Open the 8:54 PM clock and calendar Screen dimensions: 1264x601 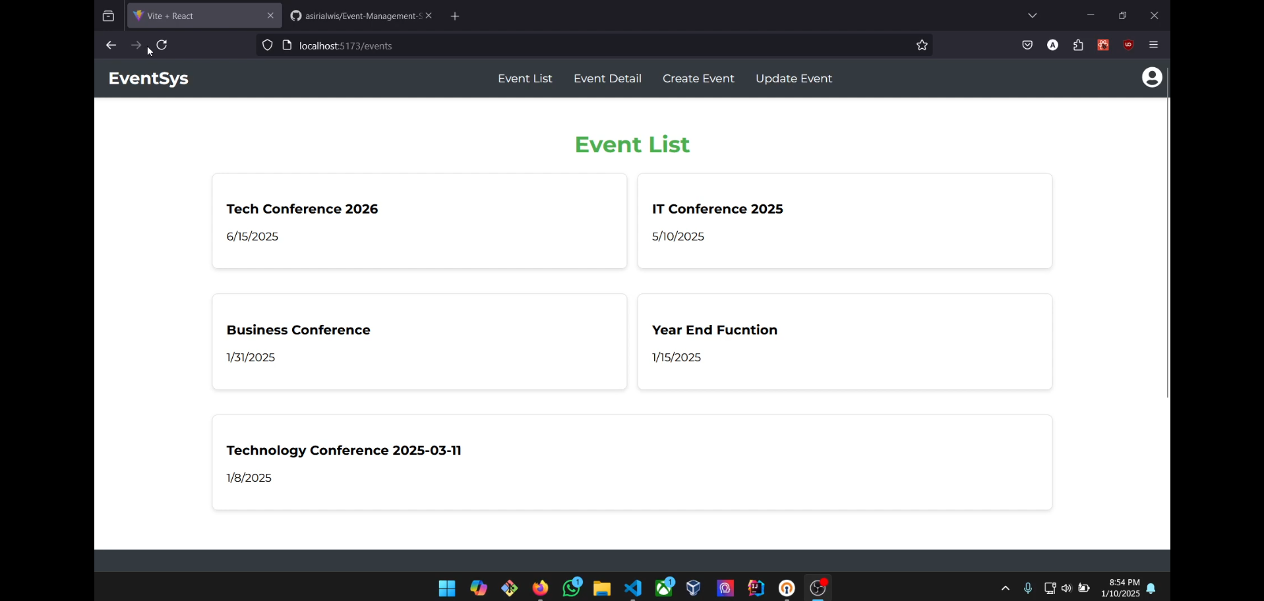coord(1120,588)
